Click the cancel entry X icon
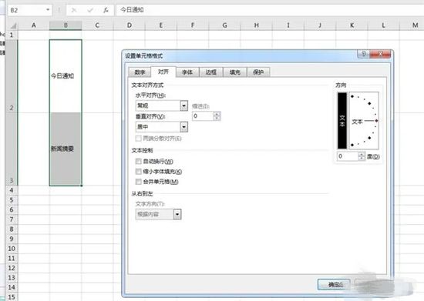The height and width of the screenshot is (301, 424). pos(73,11)
